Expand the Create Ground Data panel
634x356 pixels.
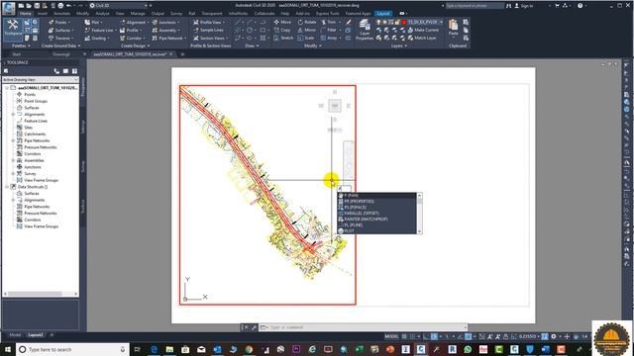(x=60, y=45)
